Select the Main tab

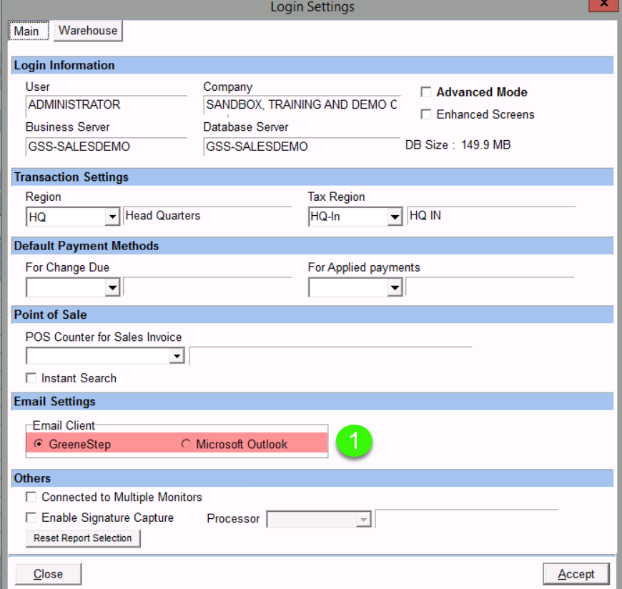27,31
